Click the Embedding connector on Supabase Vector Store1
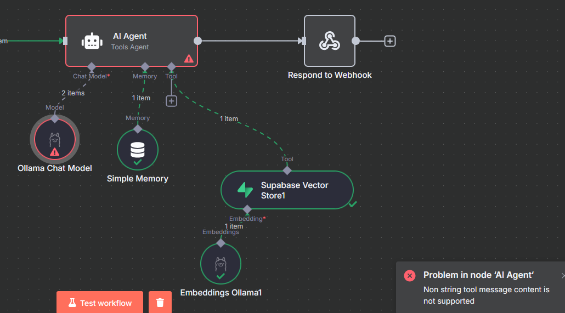 click(x=247, y=209)
